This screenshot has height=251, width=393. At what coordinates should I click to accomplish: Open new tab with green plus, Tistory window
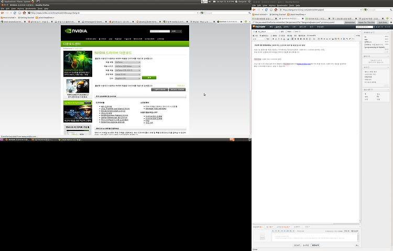click(387, 18)
